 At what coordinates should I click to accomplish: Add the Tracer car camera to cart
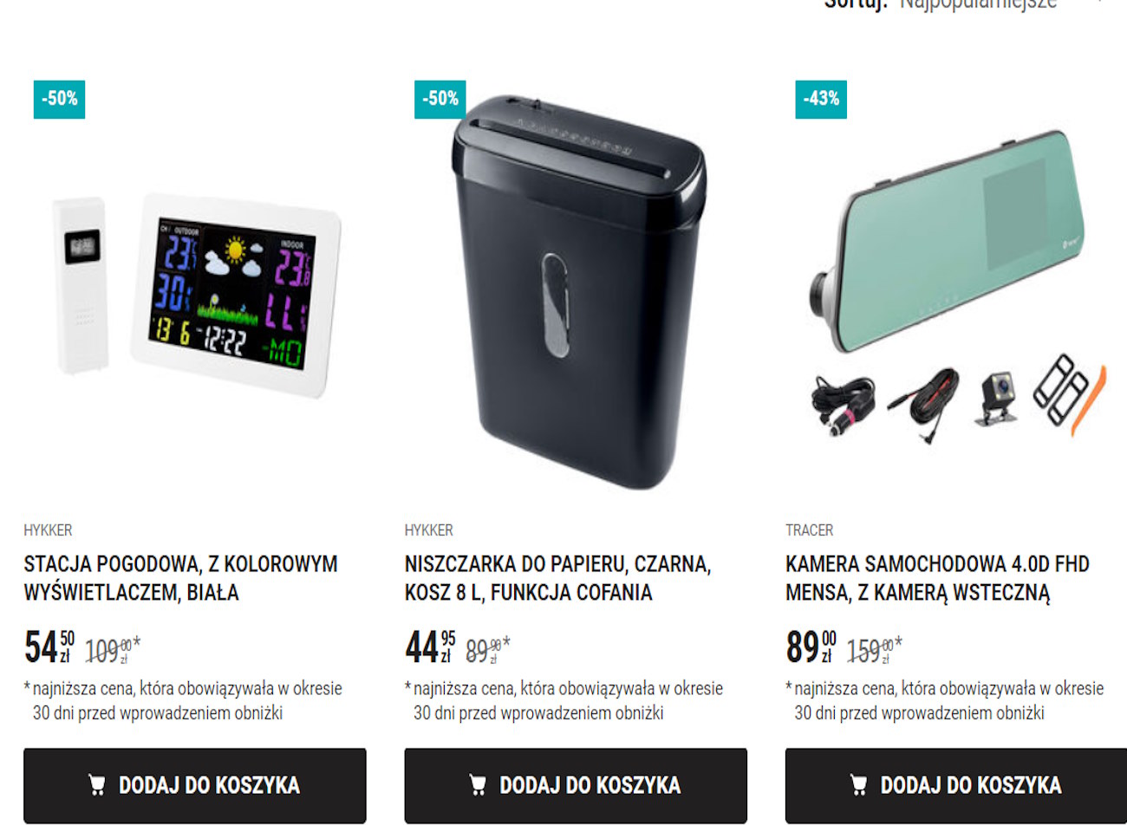(956, 786)
